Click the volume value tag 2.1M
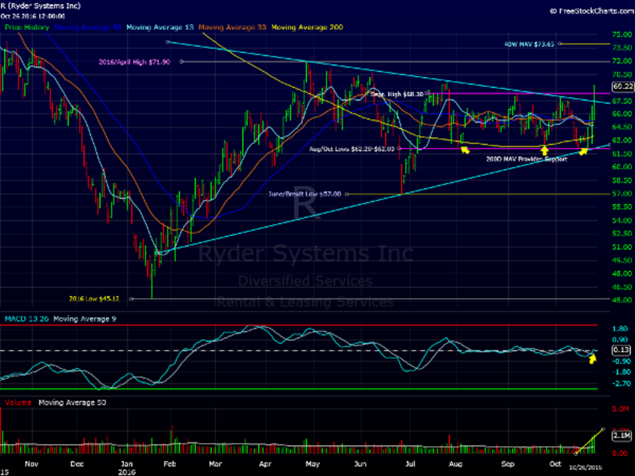 621,436
